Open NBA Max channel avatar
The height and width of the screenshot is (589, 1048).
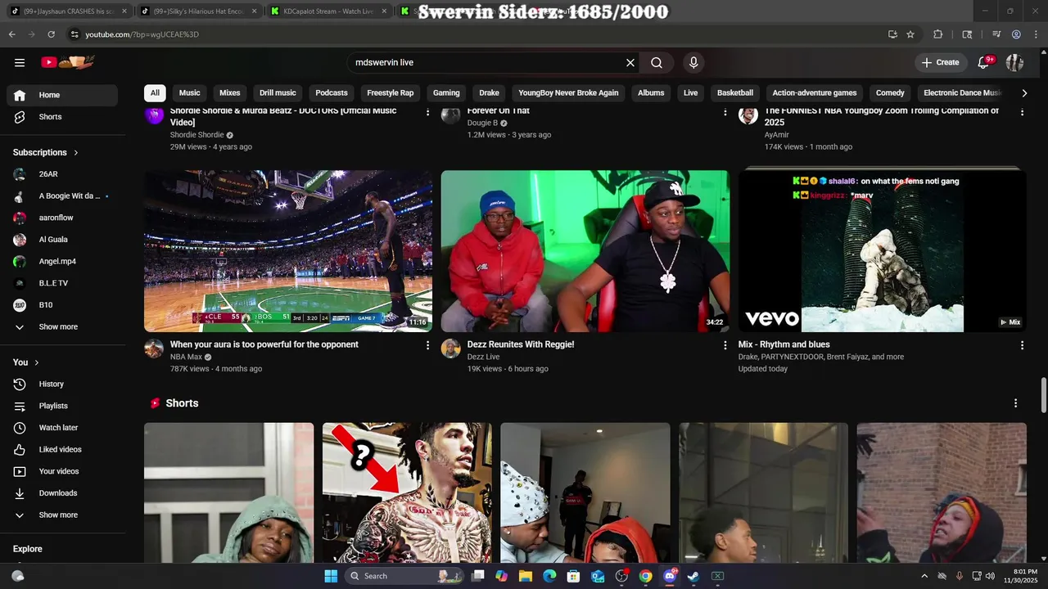[154, 348]
